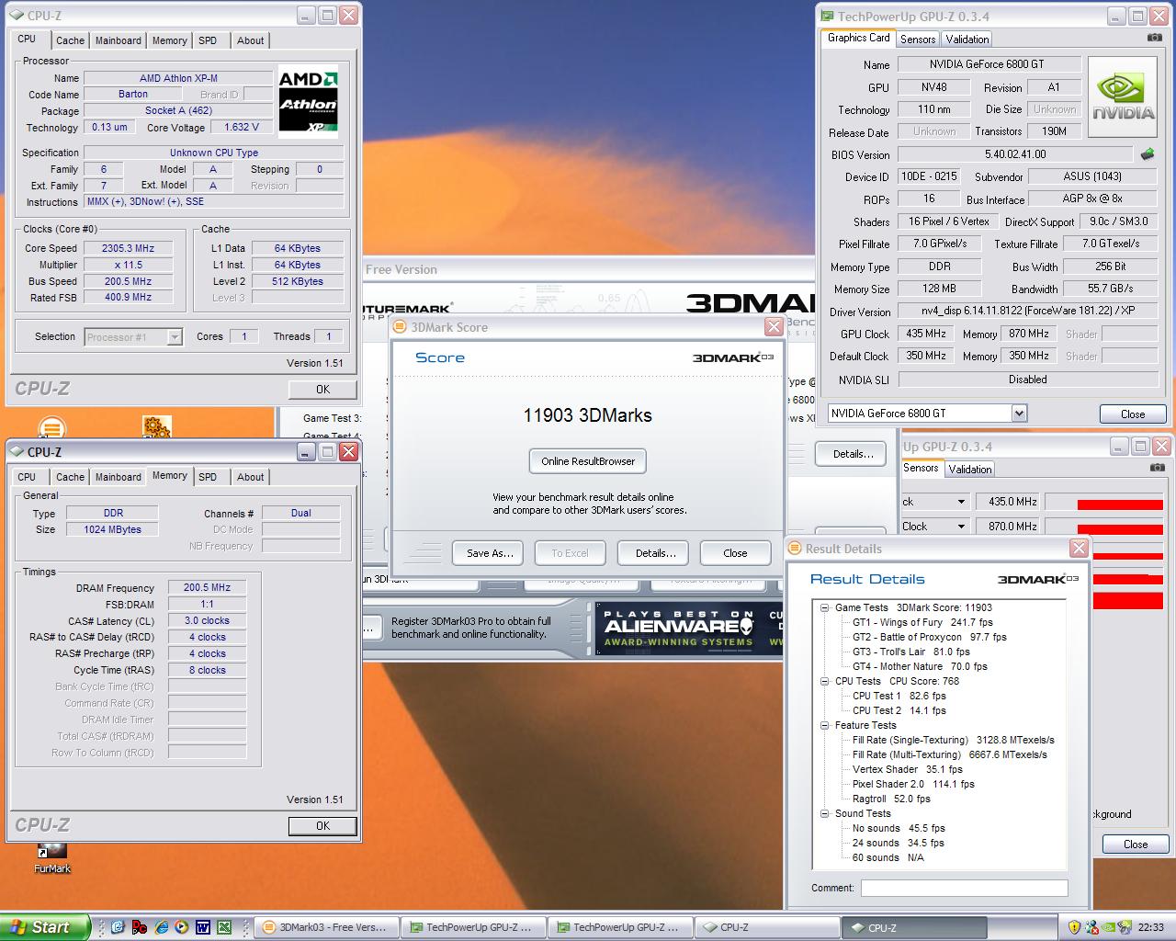
Task: Open the NVIDIA GeForce 6800 GT card dropdown
Action: click(x=927, y=414)
